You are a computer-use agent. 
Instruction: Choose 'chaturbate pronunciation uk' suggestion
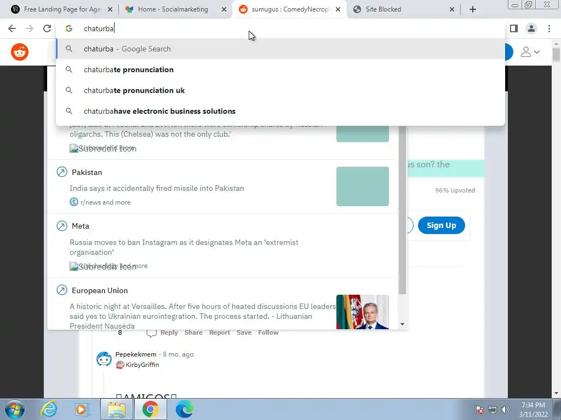(280, 90)
